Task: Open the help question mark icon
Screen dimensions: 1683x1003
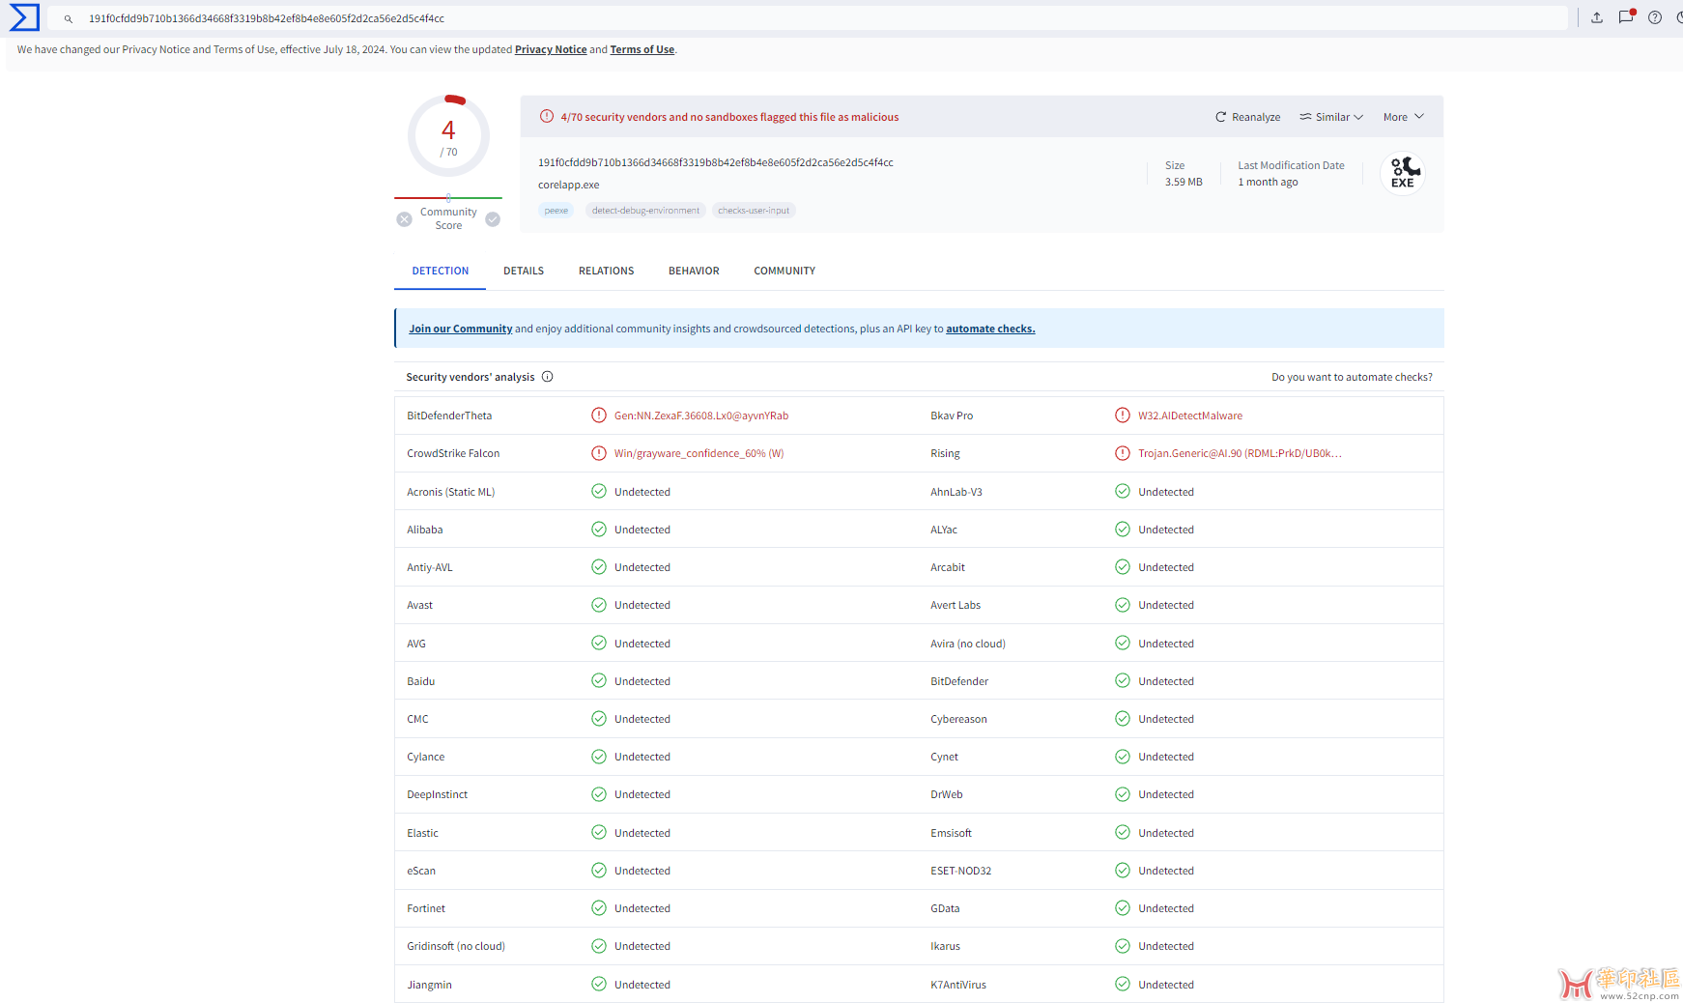Action: [1655, 17]
